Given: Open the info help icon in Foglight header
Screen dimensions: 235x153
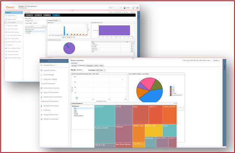Looking at the screenshot, I should (x=137, y=8).
